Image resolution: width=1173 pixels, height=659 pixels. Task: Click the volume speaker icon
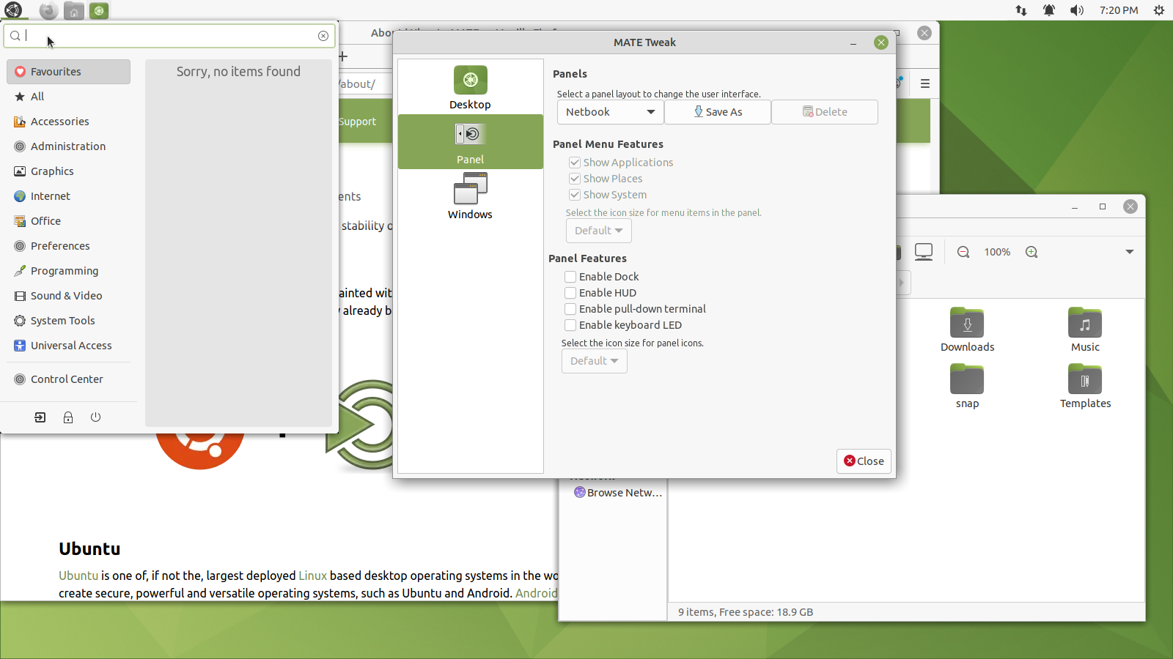(x=1077, y=10)
